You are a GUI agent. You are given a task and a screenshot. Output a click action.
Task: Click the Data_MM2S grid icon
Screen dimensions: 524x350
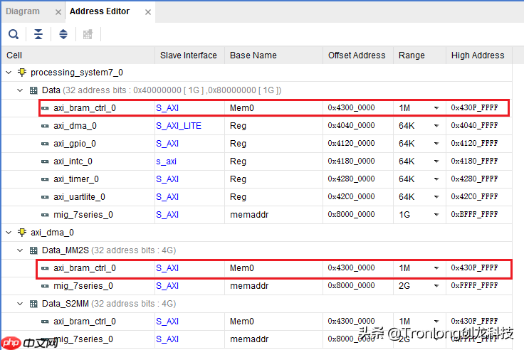point(33,250)
